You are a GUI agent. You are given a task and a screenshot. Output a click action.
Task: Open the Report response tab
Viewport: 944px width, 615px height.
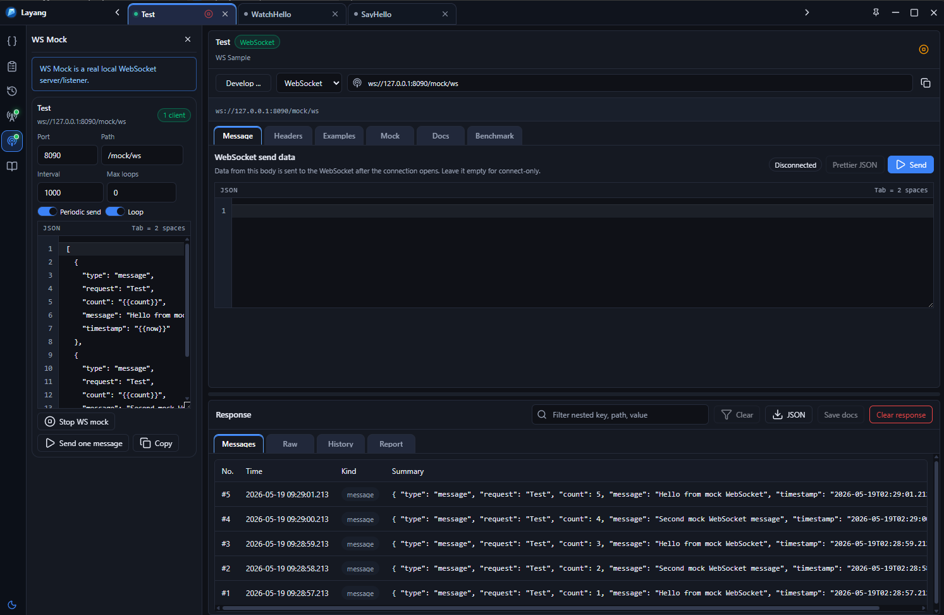[391, 444]
